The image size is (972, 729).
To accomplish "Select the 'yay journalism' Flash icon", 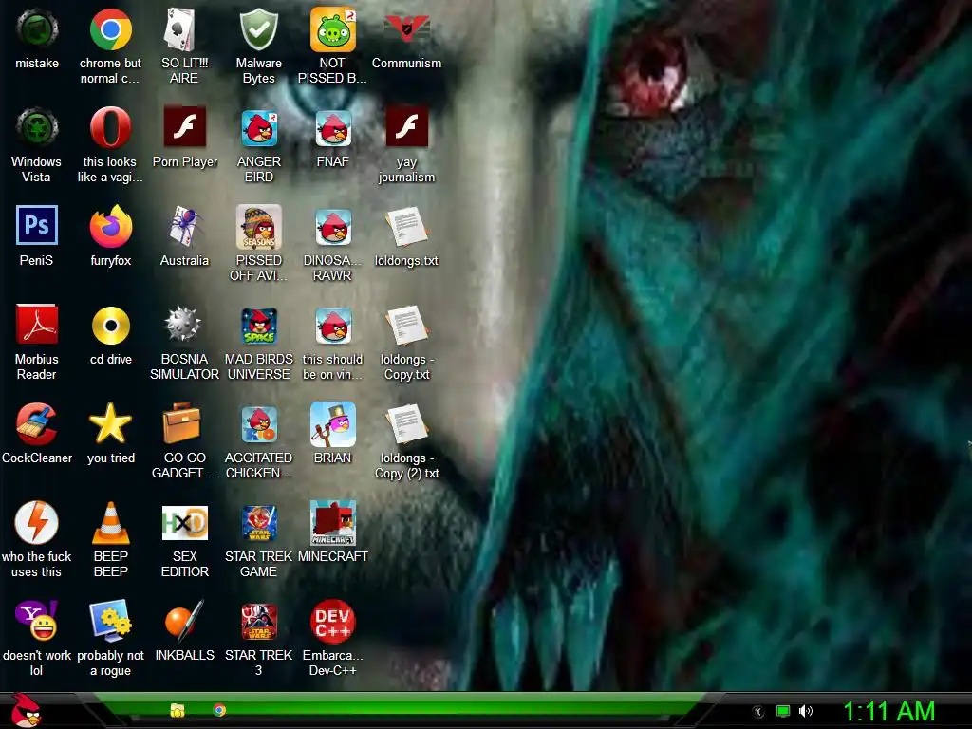I will coord(406,128).
